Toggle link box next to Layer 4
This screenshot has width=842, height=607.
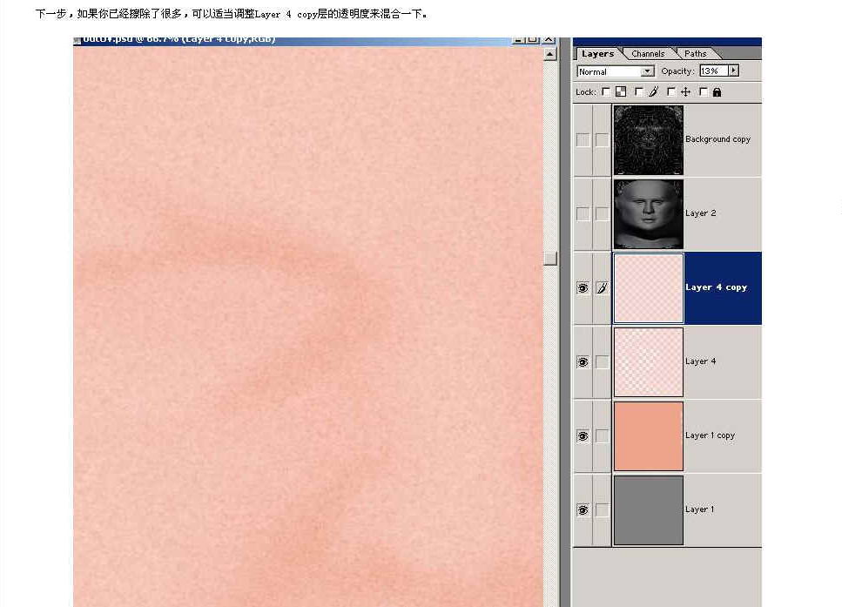click(602, 362)
